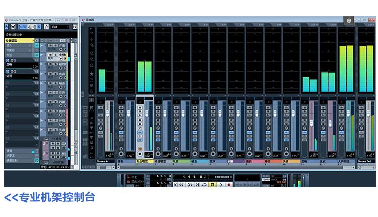This screenshot has width=378, height=217.
Task: Open edit channel settings for 专业唱歌
Action: [x=140, y=128]
